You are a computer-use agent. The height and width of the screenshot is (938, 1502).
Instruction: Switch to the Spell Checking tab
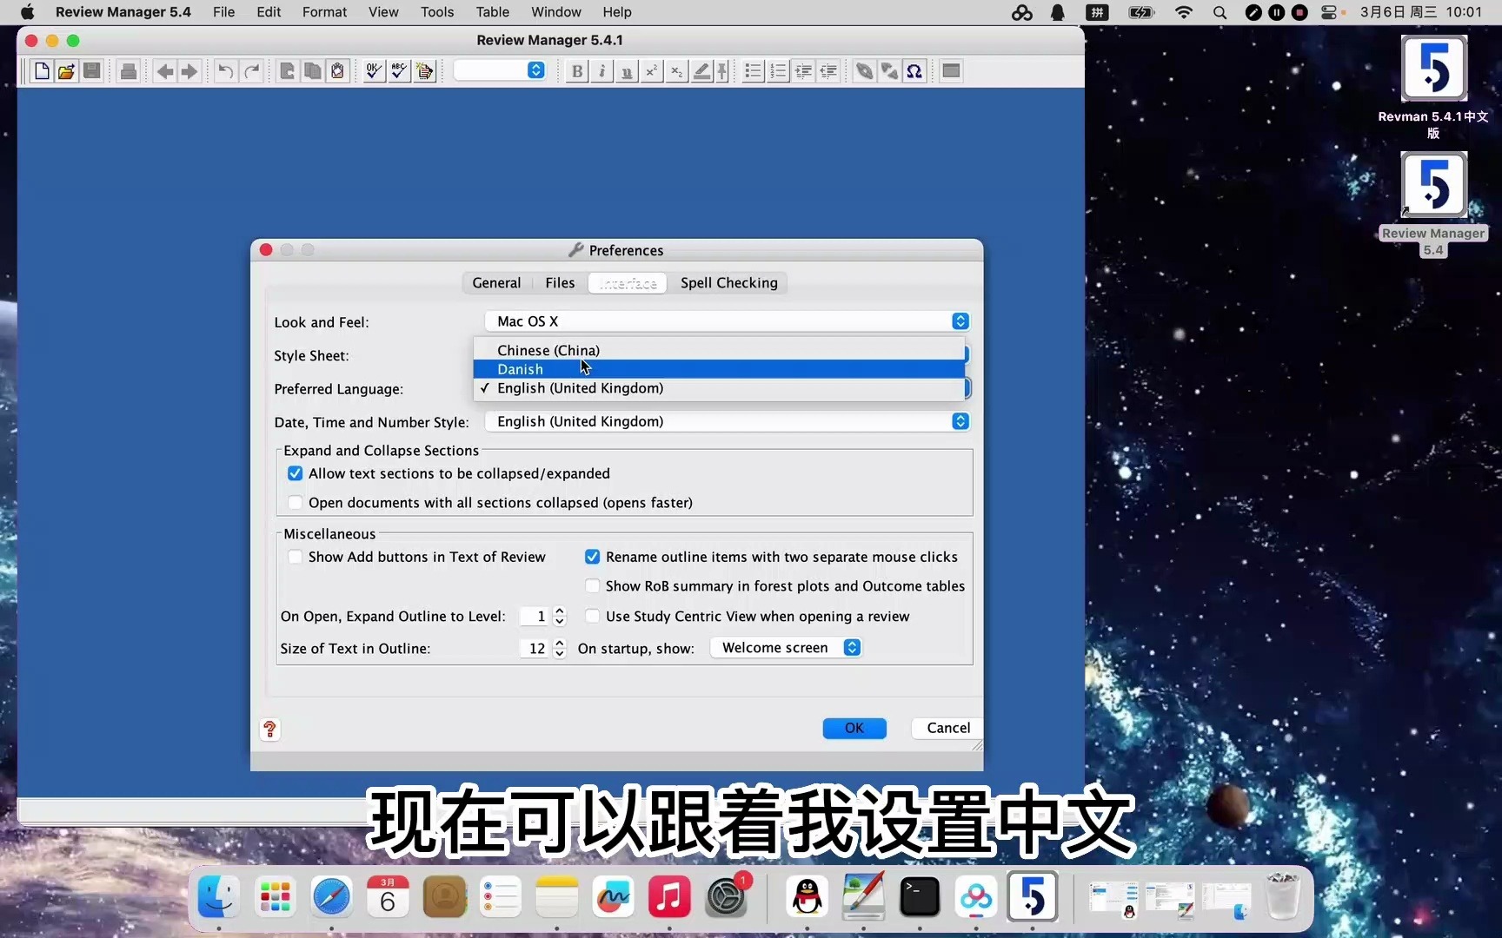click(728, 283)
